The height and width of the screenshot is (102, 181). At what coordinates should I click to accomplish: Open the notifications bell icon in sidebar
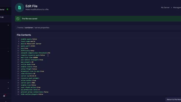click(x=4, y=96)
